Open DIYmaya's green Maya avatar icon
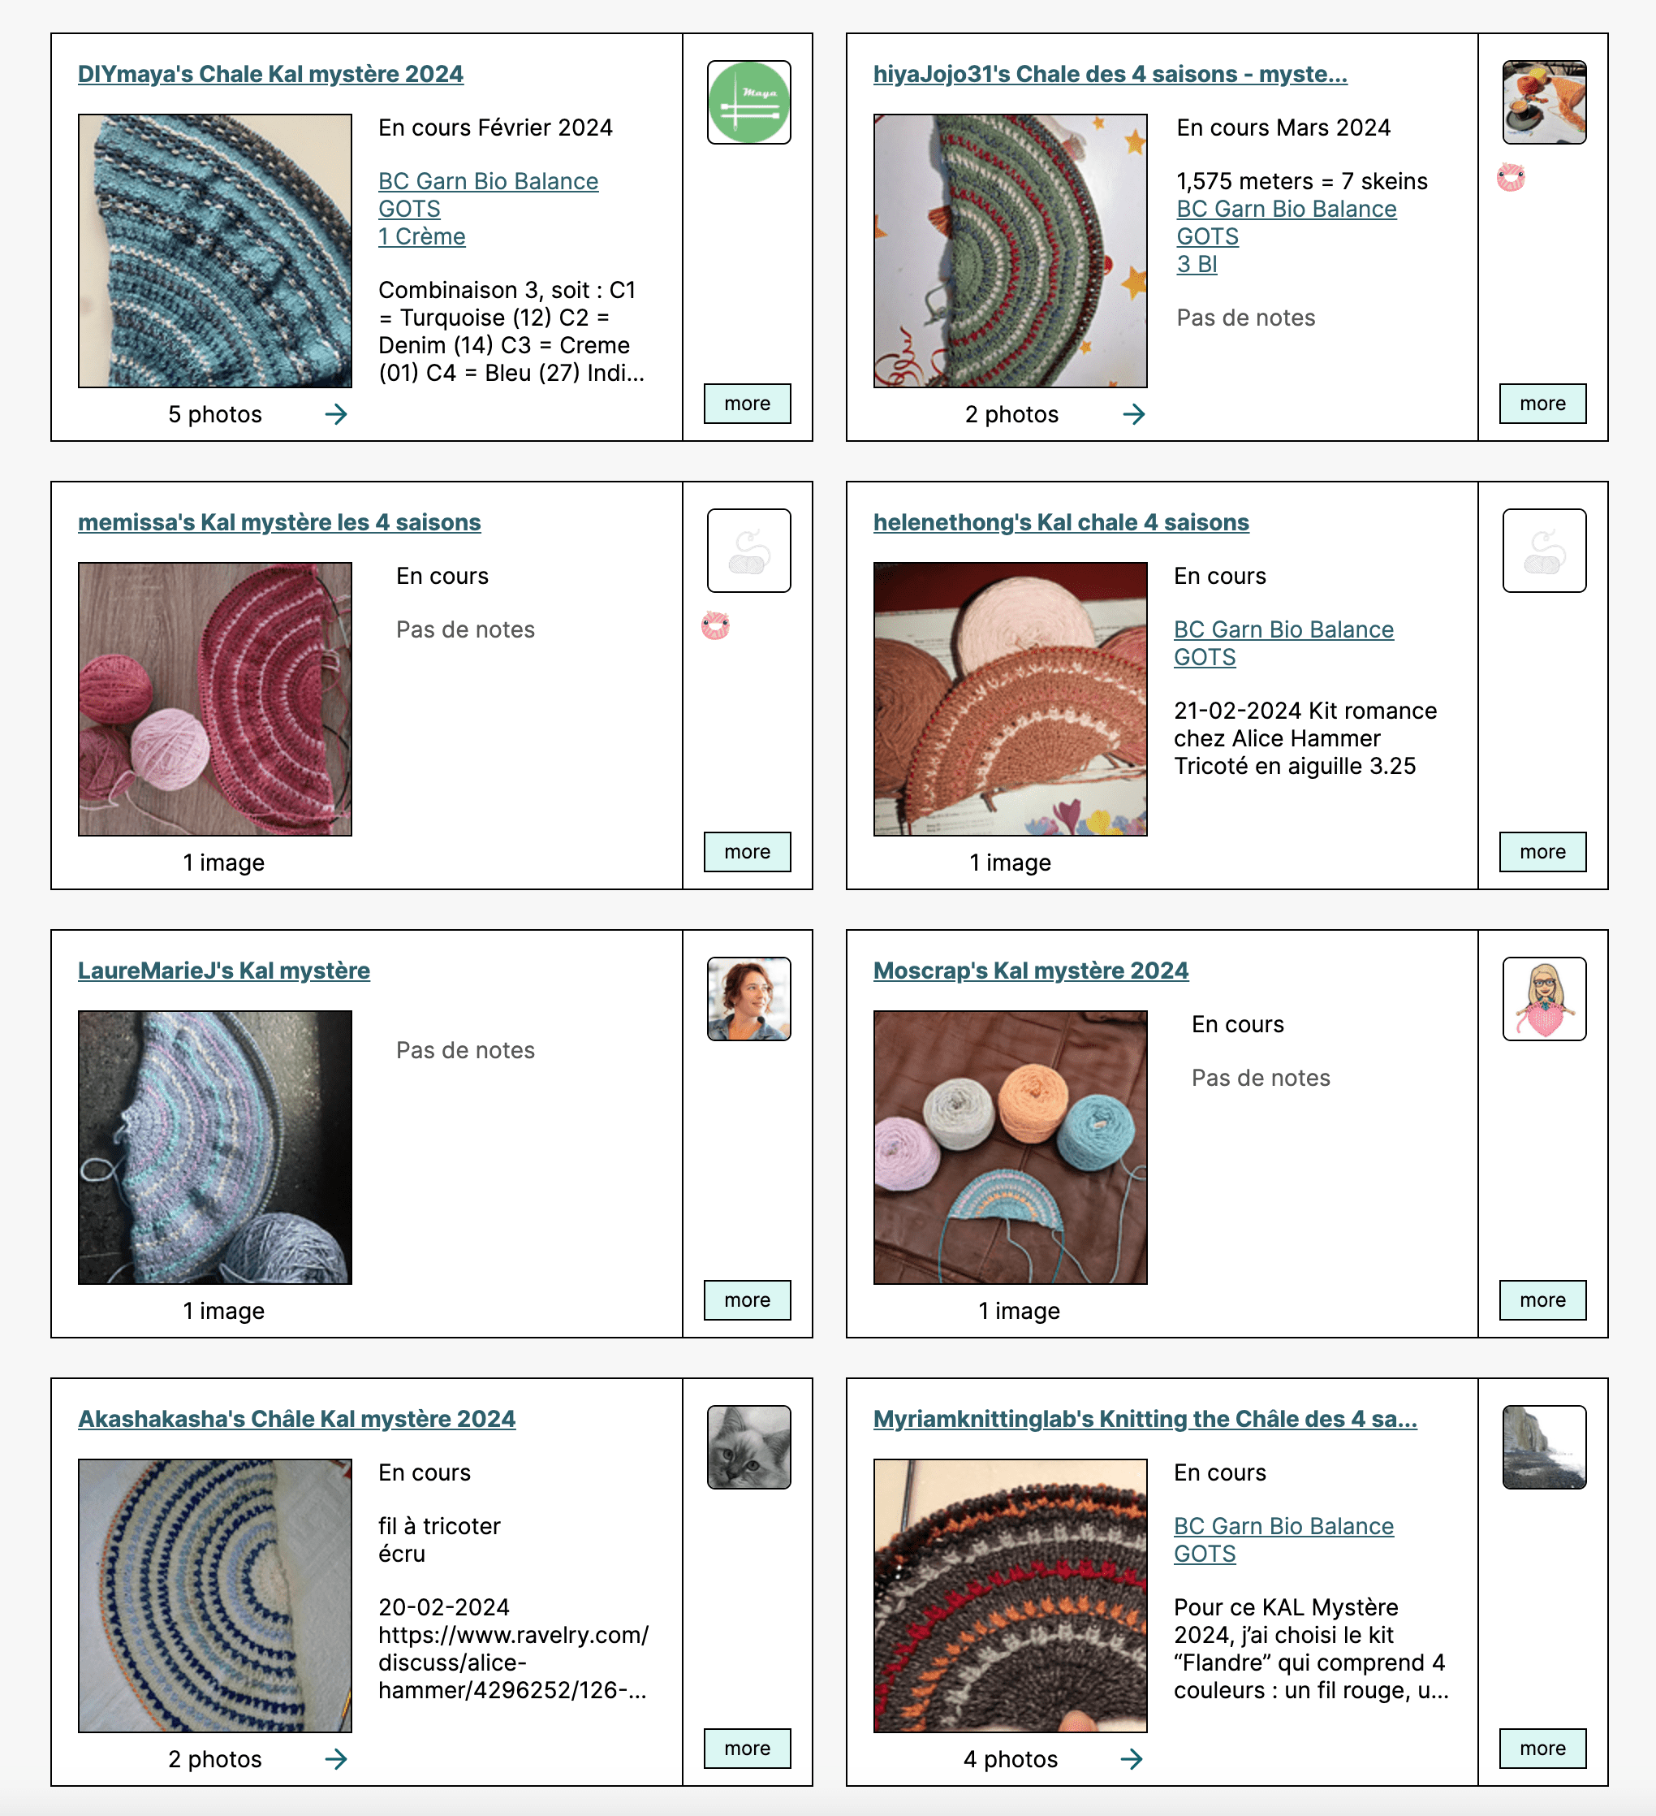This screenshot has width=1656, height=1816. pos(748,102)
